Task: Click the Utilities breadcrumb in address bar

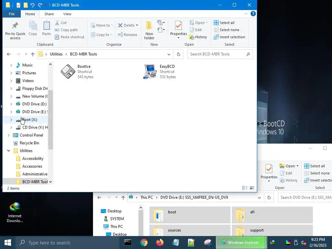Action: 56,54
